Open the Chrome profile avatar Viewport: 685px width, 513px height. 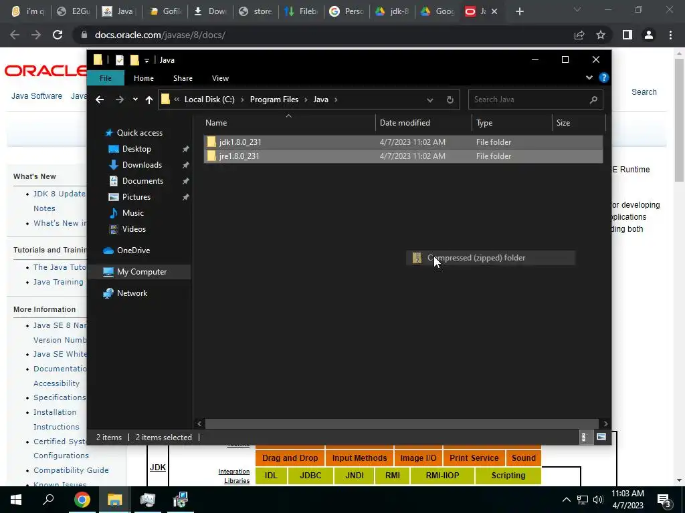point(649,35)
